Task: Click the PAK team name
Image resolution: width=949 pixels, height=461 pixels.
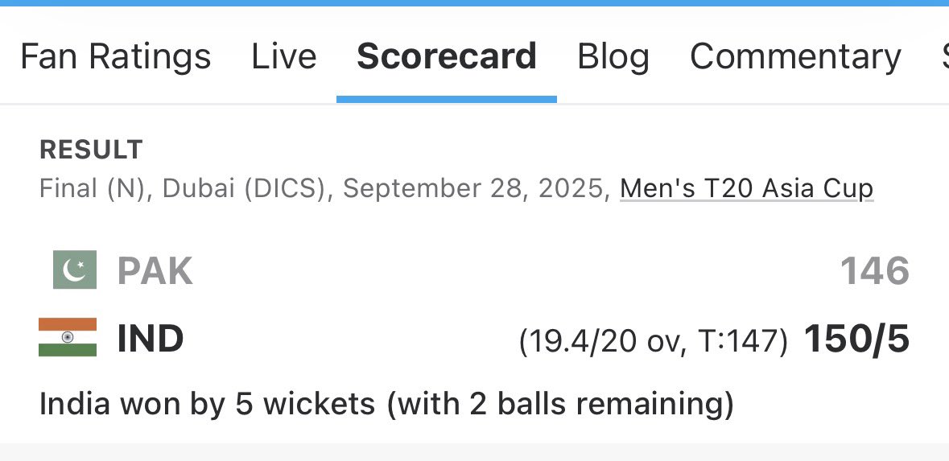Action: pyautogui.click(x=155, y=270)
